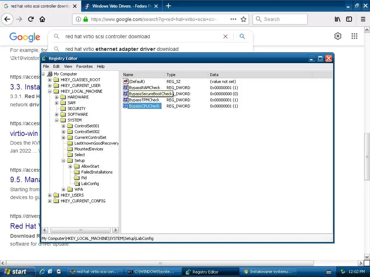Close the red hat virtio Google tab
This screenshot has height=277, width=370.
(x=75, y=6)
